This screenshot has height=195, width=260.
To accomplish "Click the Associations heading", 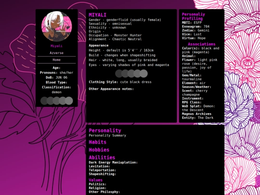I will [202, 44].
